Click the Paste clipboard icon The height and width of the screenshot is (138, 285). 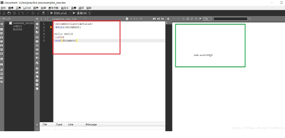pos(43,13)
